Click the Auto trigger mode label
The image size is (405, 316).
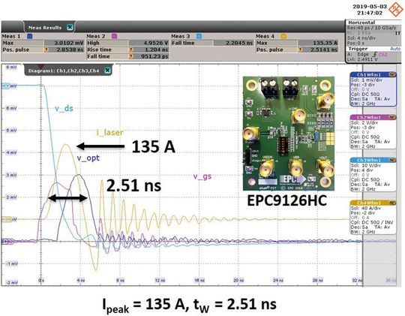click(395, 49)
